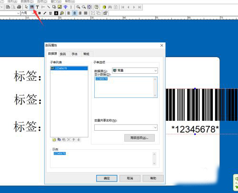The height and width of the screenshot is (193, 238).
Task: Click the zoom out magnifier
Action: click(x=84, y=7)
